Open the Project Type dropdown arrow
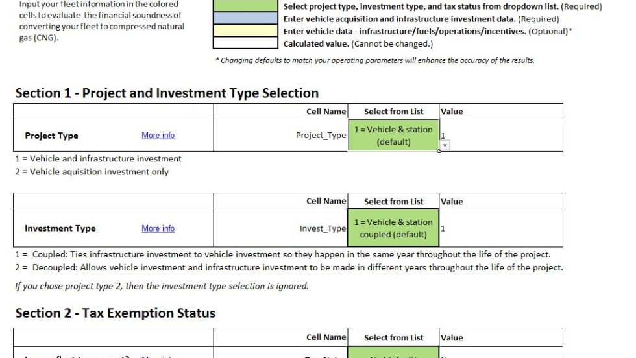The image size is (636, 358). coord(445,145)
